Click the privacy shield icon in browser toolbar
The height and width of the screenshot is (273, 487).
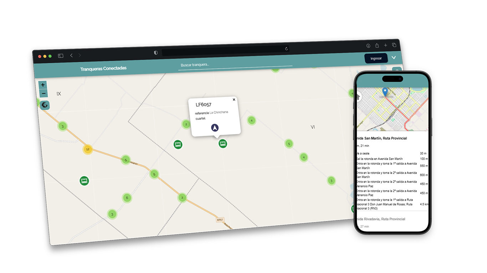tap(156, 53)
